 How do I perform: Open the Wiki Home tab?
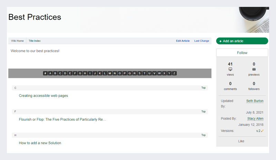(x=17, y=41)
